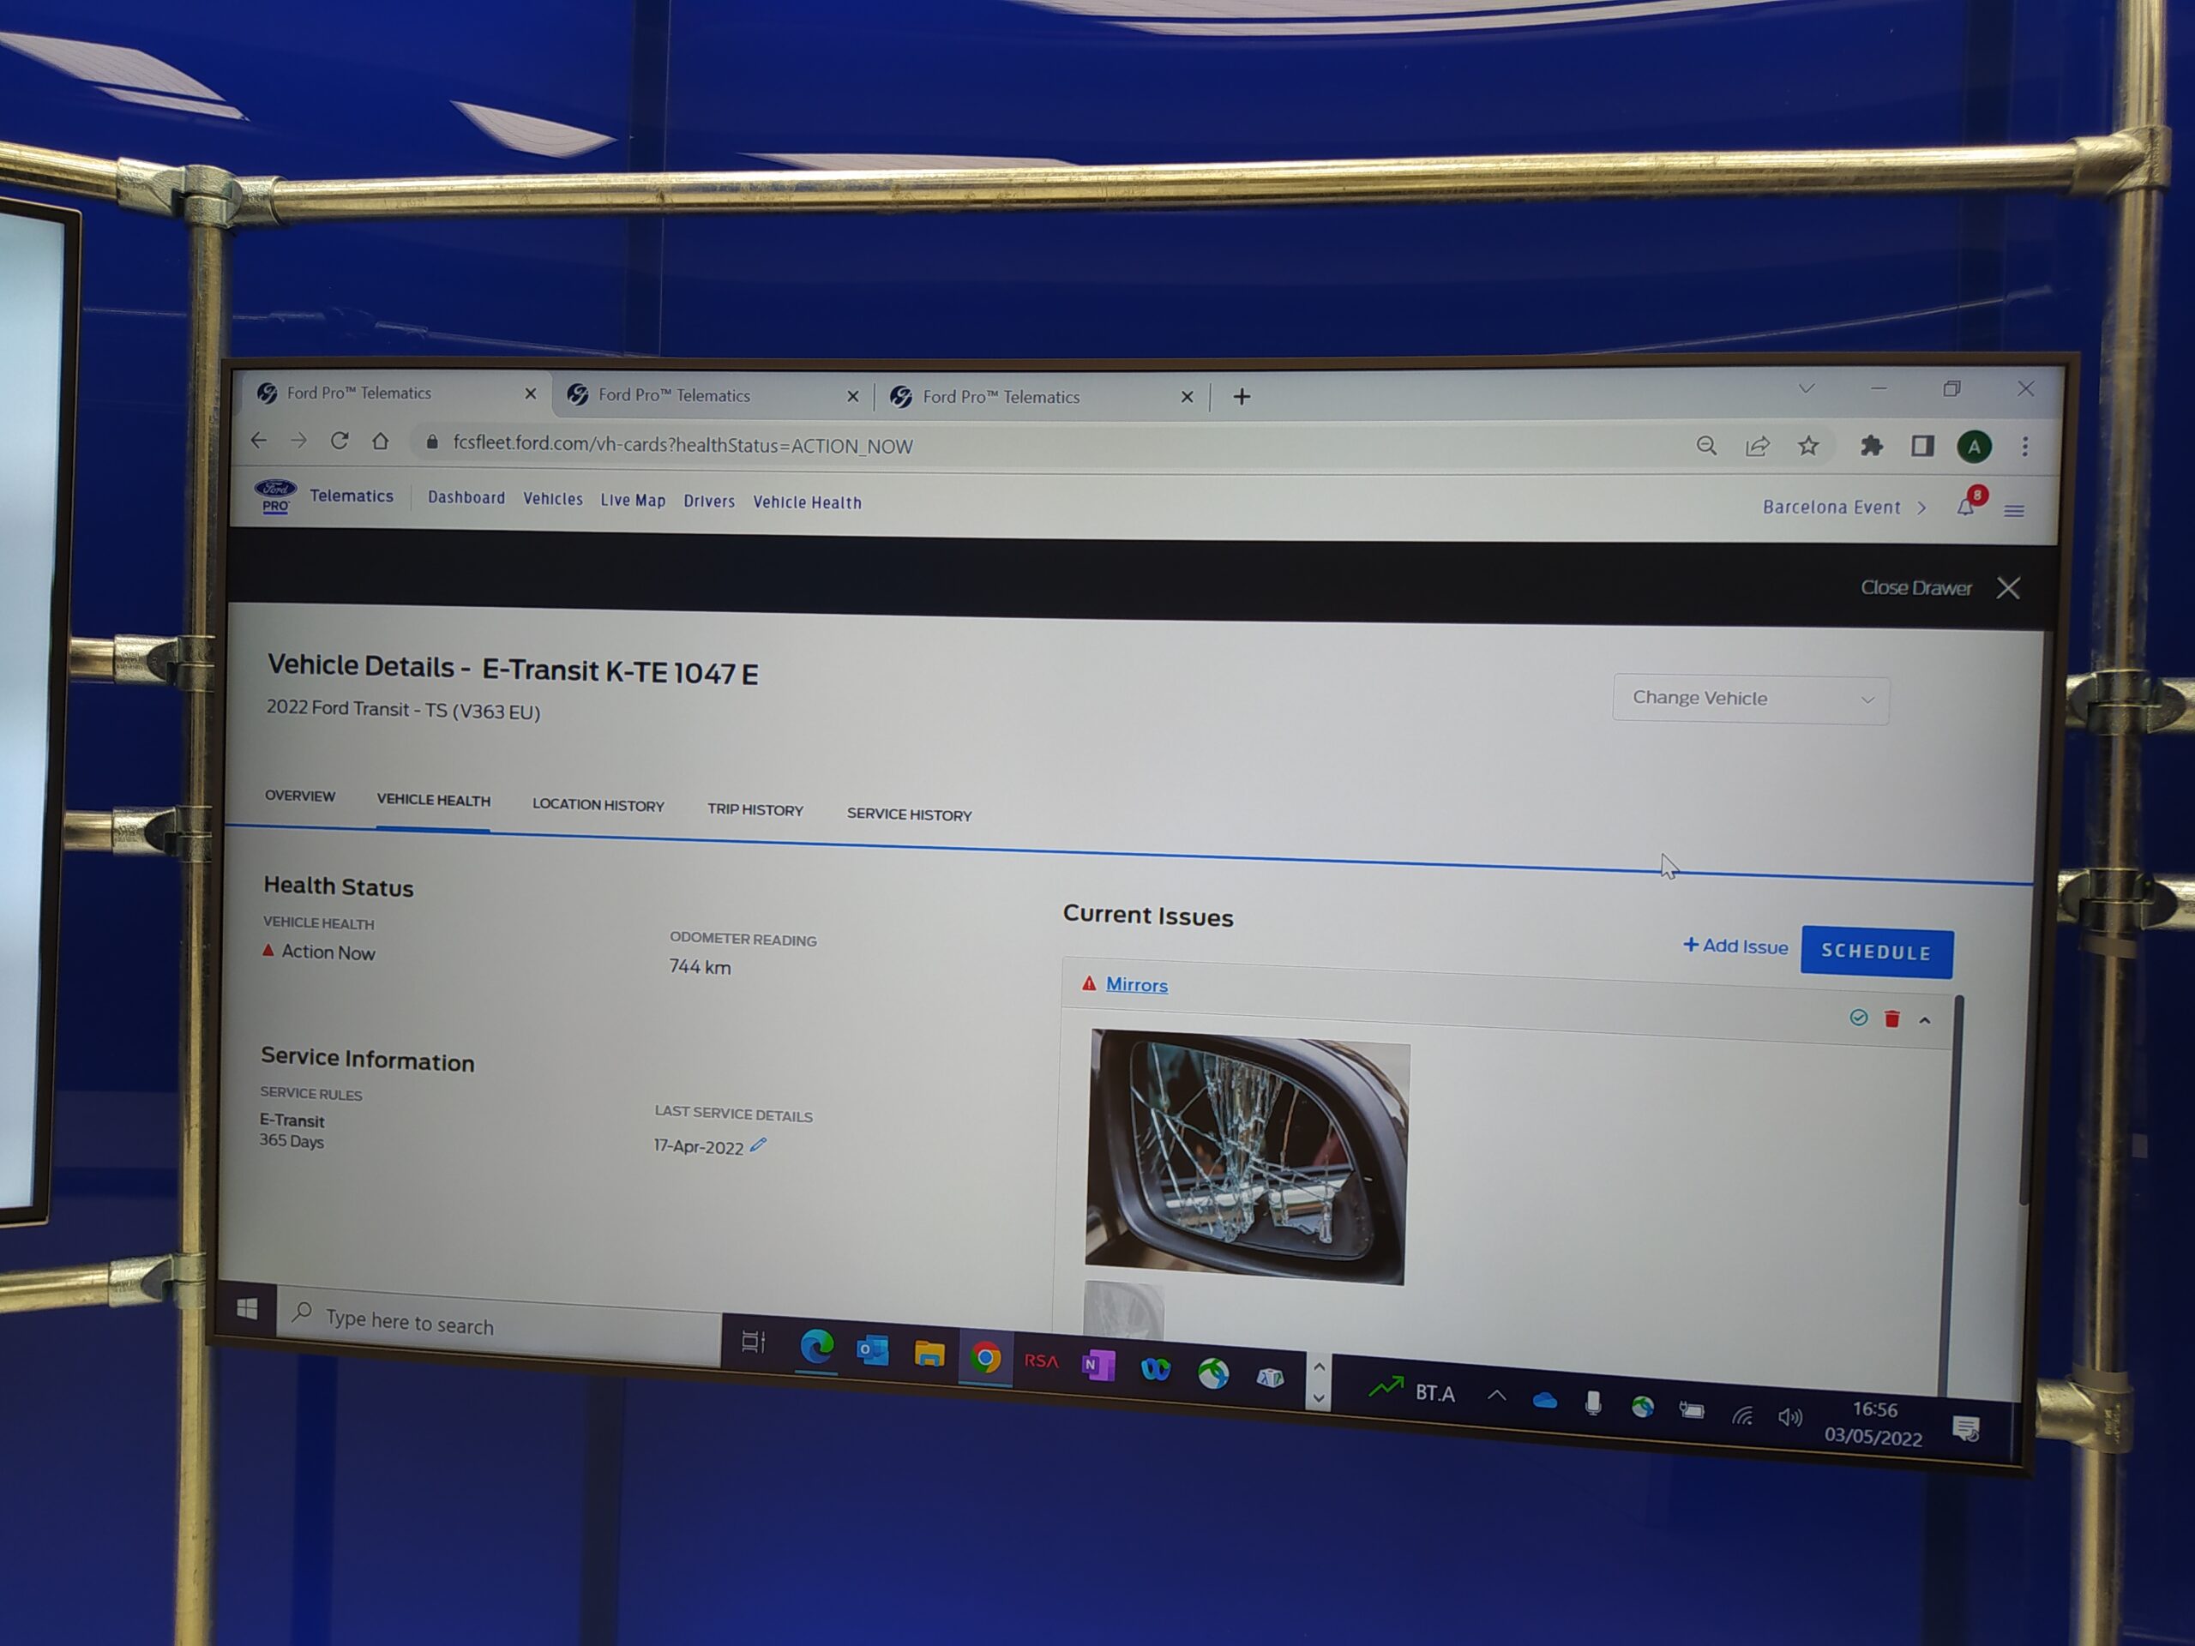Image resolution: width=2195 pixels, height=1646 pixels.
Task: Expand the Barcelona Event account chevron
Action: (1922, 508)
